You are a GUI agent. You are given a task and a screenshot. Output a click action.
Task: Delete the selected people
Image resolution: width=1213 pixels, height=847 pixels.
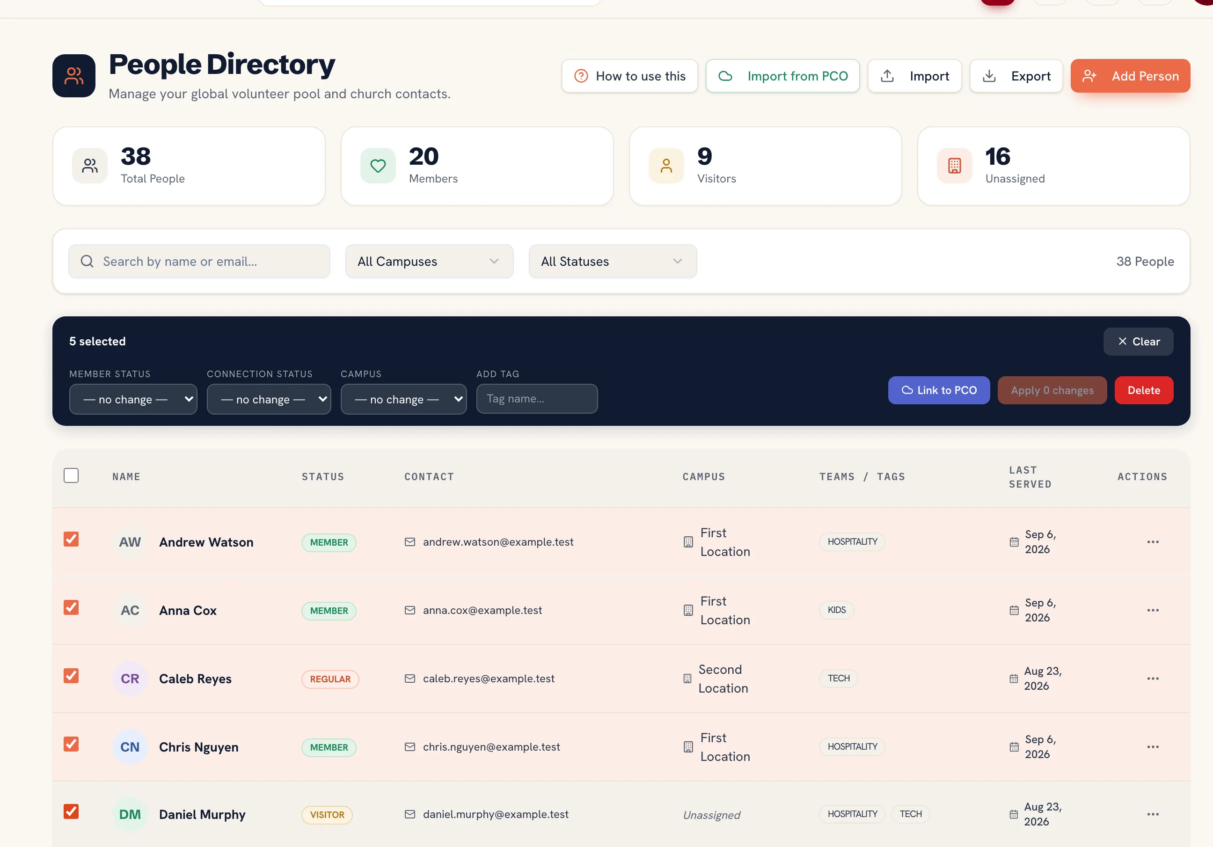pos(1144,390)
